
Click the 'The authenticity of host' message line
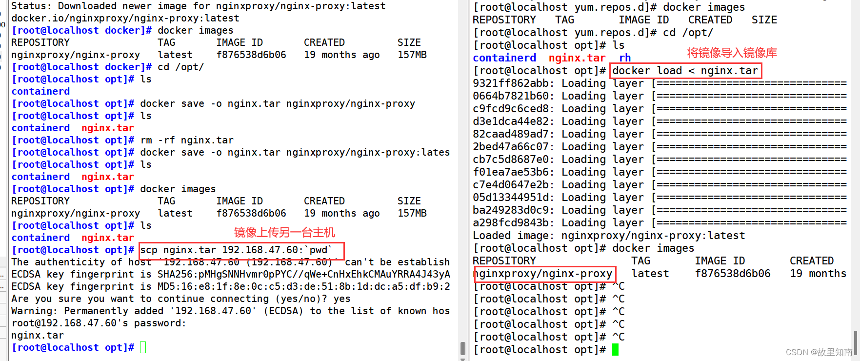(x=231, y=262)
